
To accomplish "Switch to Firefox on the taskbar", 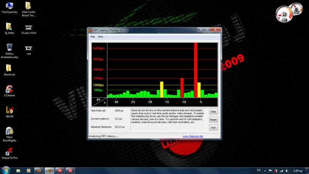I will (x=39, y=171).
